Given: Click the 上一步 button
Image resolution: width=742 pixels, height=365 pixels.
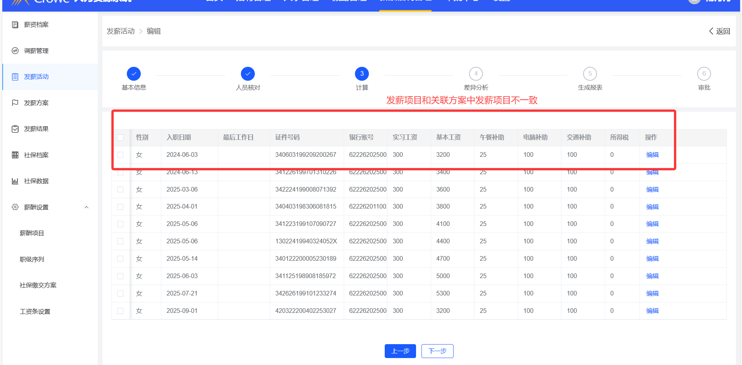Looking at the screenshot, I should (x=400, y=351).
